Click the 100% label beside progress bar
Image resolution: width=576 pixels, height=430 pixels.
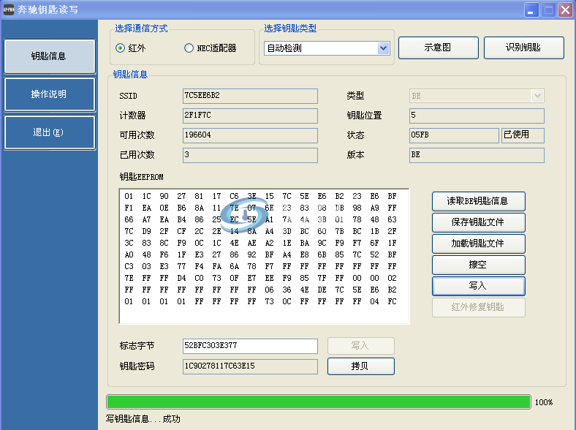[x=544, y=402]
